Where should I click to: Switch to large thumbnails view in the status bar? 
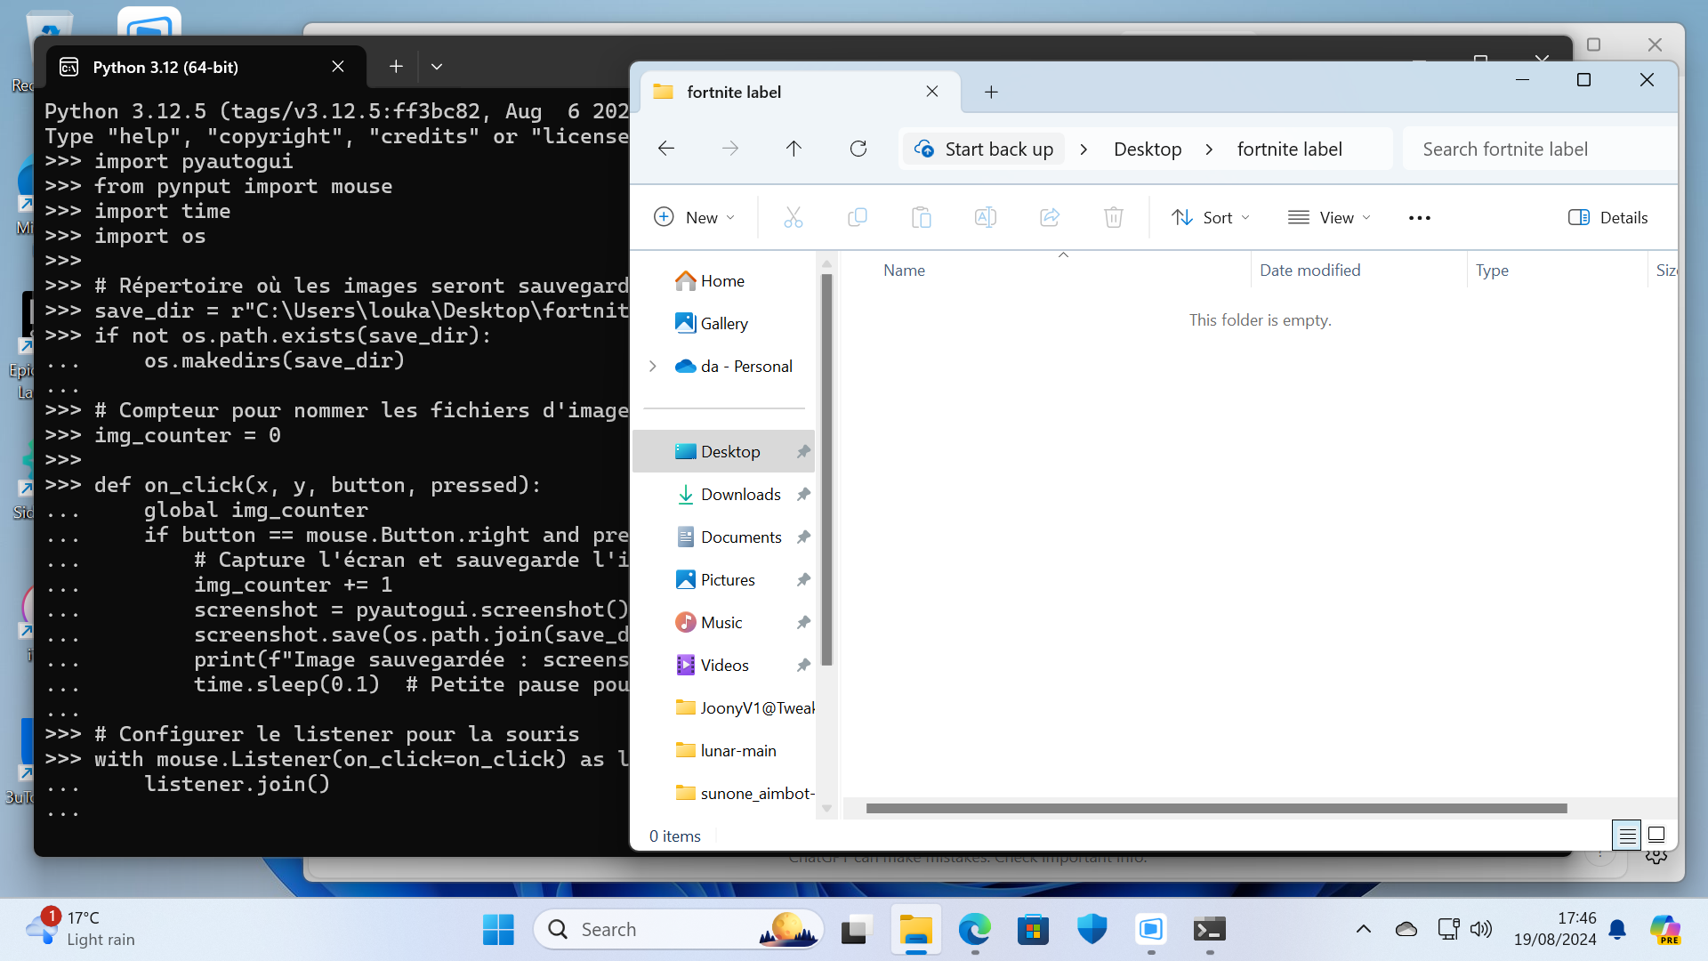point(1656,835)
